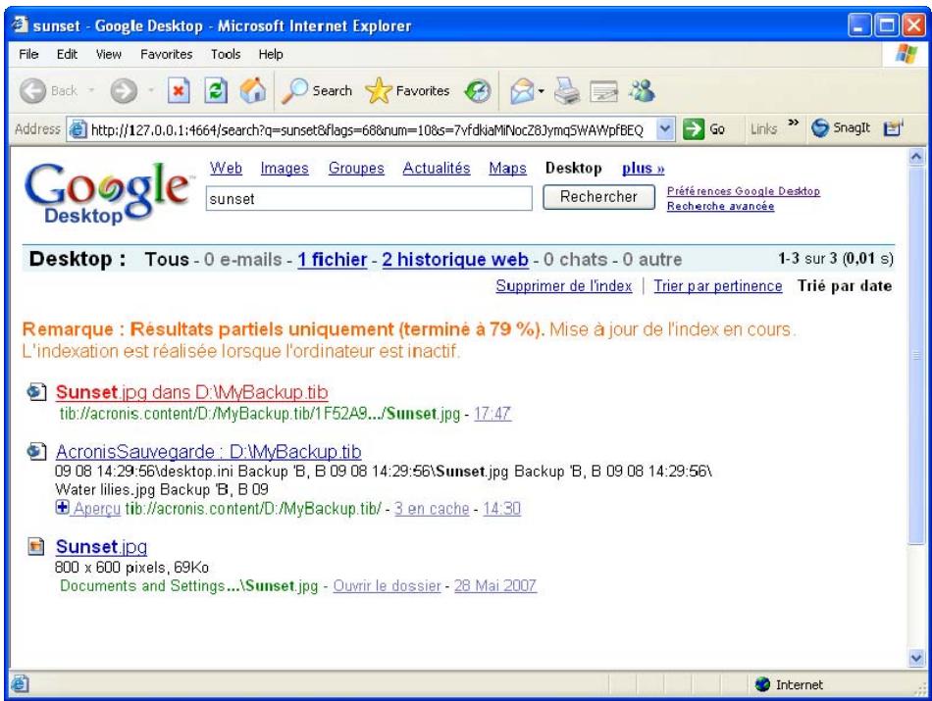Viewport: 932px width, 701px height.
Task: Open Préférences Google Desktop link
Action: tap(743, 191)
